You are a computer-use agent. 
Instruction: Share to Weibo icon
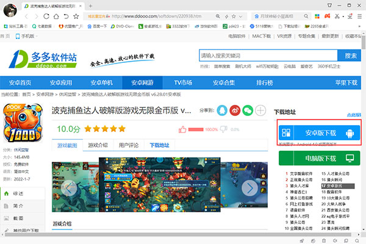235,110
